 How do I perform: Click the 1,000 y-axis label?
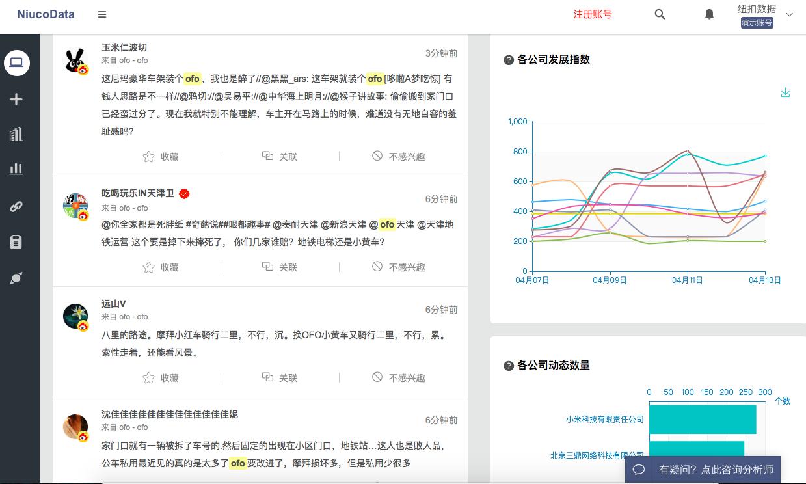point(518,122)
